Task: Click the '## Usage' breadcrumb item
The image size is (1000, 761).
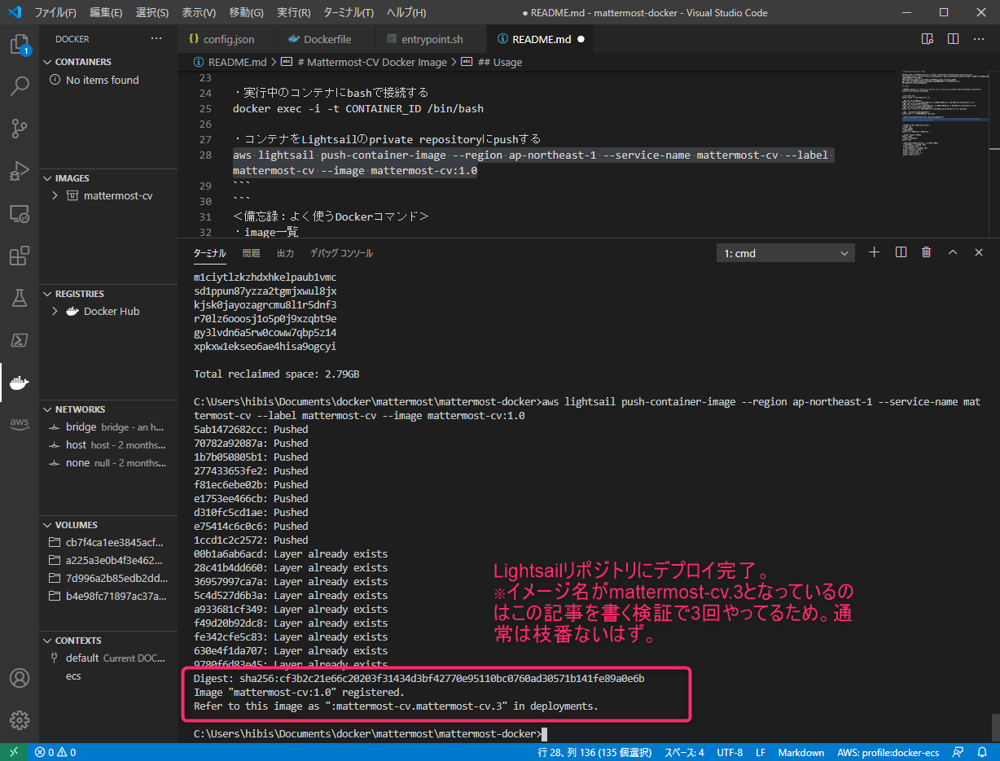Action: click(x=492, y=62)
